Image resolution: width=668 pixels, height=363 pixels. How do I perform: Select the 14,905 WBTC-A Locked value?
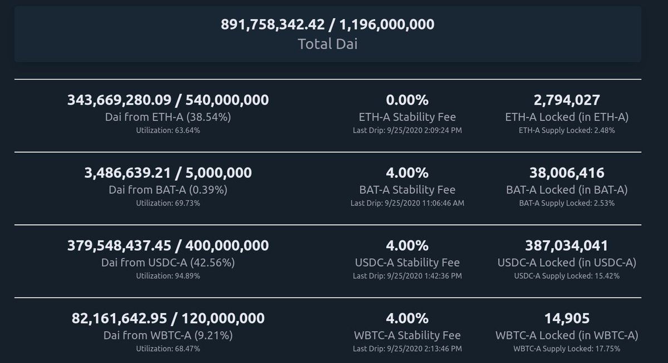click(566, 318)
